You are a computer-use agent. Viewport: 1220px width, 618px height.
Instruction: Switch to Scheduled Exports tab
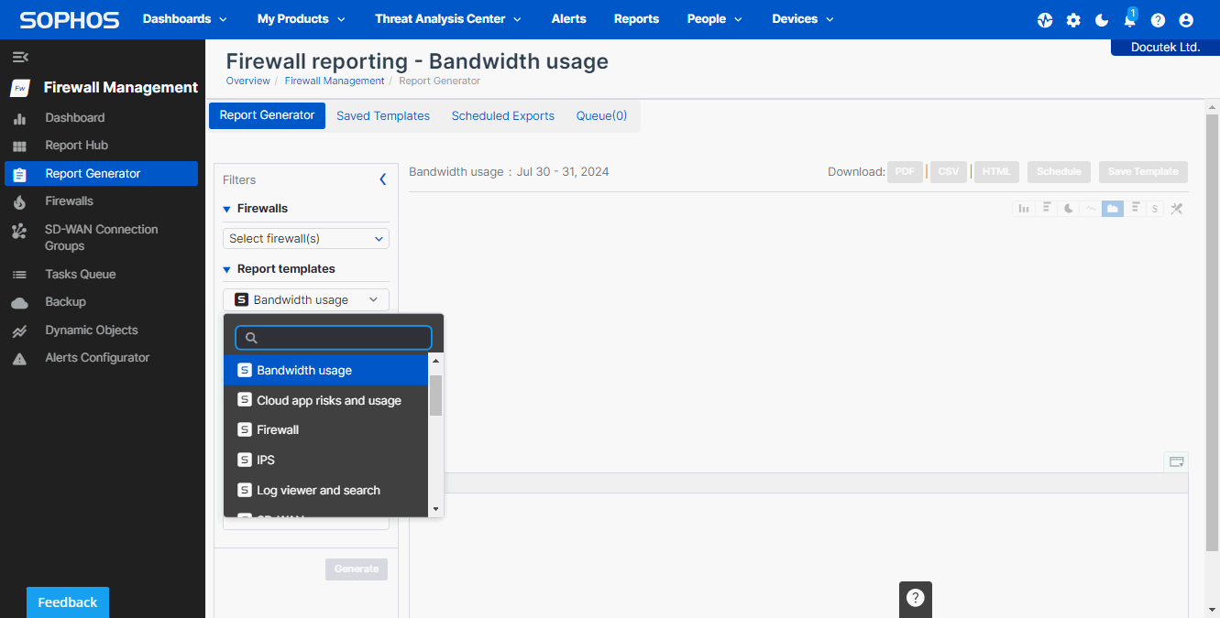pyautogui.click(x=503, y=115)
